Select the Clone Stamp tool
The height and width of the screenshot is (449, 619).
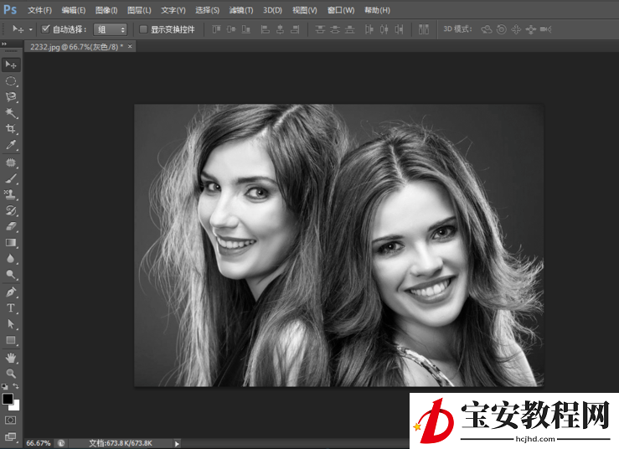coord(11,194)
